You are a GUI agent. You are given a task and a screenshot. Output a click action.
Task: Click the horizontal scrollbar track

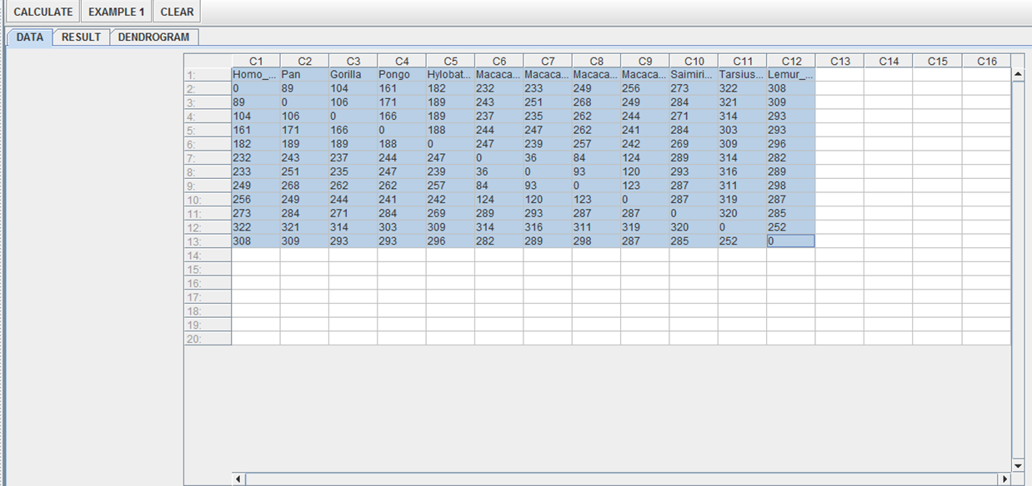point(621,479)
